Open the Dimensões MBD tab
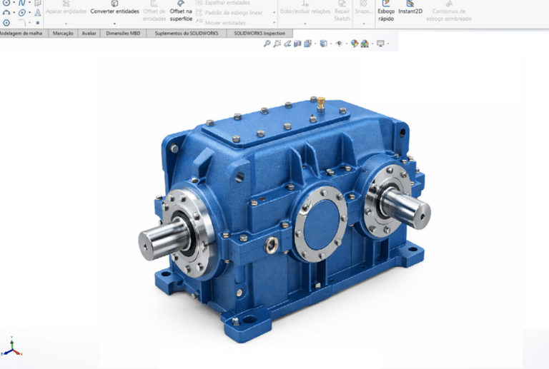 pos(123,34)
